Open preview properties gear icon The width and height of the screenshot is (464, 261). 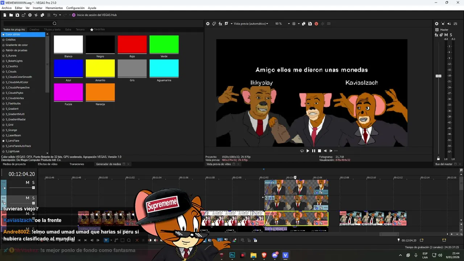point(208,24)
